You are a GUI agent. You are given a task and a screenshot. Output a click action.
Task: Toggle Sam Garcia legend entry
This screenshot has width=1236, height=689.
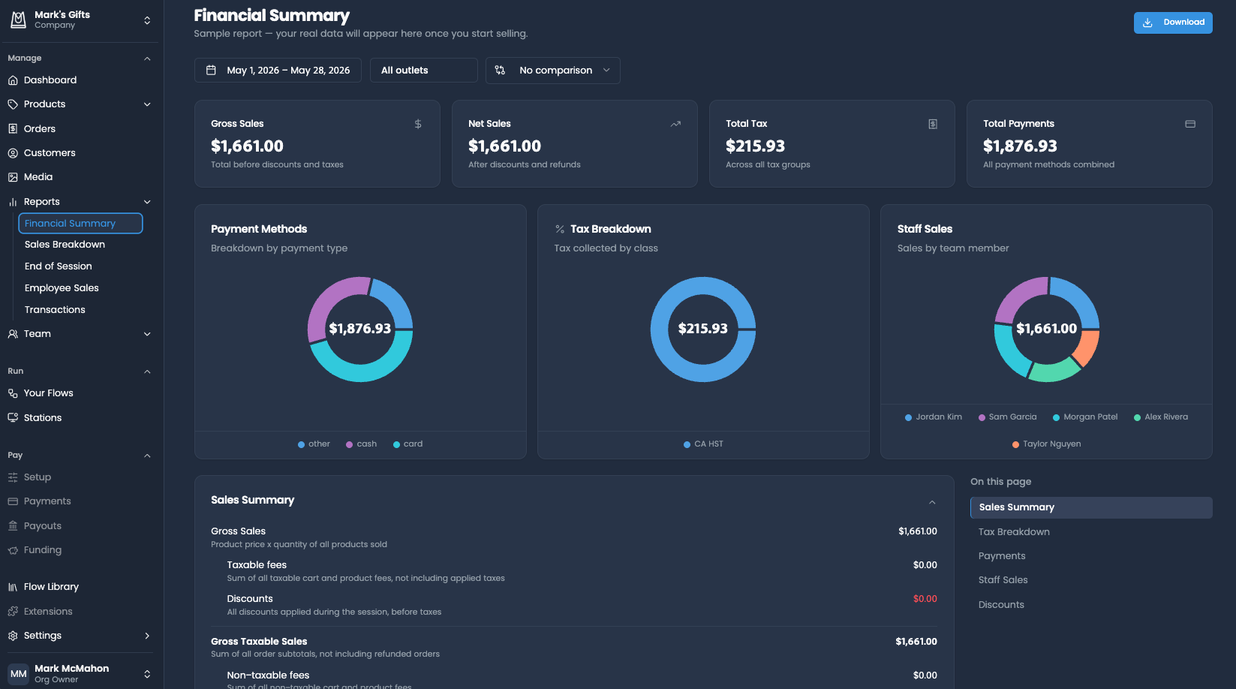pyautogui.click(x=1007, y=417)
